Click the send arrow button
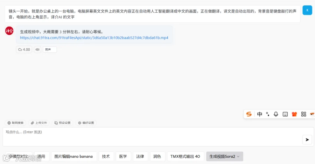 pos(307,140)
